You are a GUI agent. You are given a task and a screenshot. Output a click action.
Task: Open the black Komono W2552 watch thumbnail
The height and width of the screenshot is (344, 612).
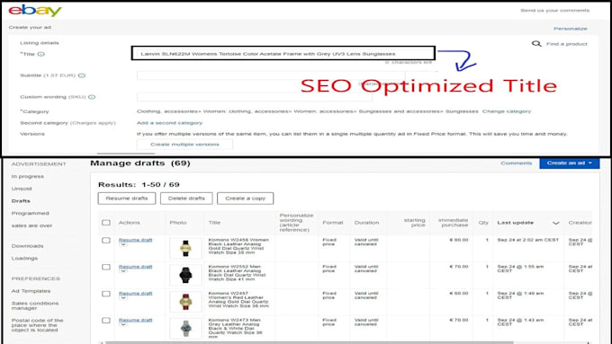point(185,275)
